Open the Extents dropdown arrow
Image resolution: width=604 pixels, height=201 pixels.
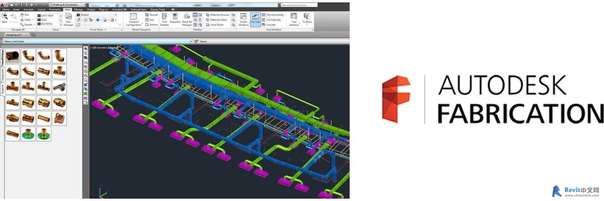point(34,24)
